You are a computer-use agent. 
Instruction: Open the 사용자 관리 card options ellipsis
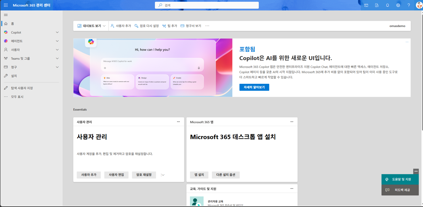click(178, 122)
